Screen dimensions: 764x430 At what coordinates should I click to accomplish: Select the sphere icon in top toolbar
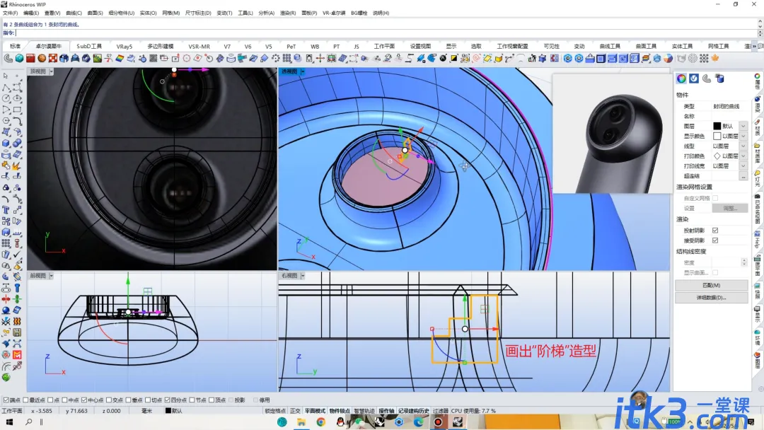[20, 59]
